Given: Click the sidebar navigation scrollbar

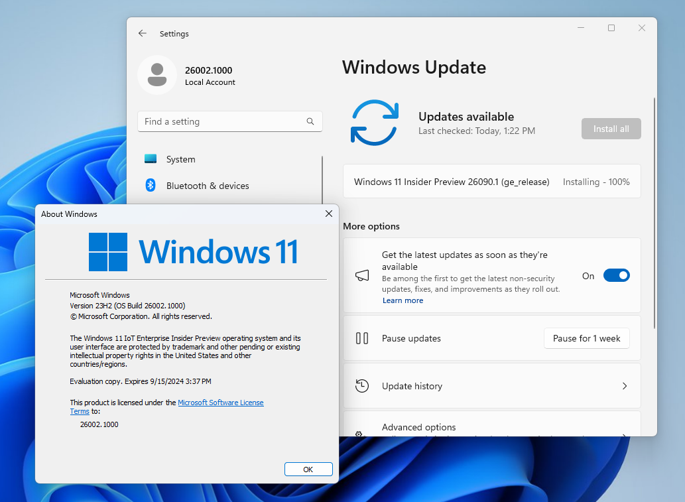Looking at the screenshot, I should [322, 179].
